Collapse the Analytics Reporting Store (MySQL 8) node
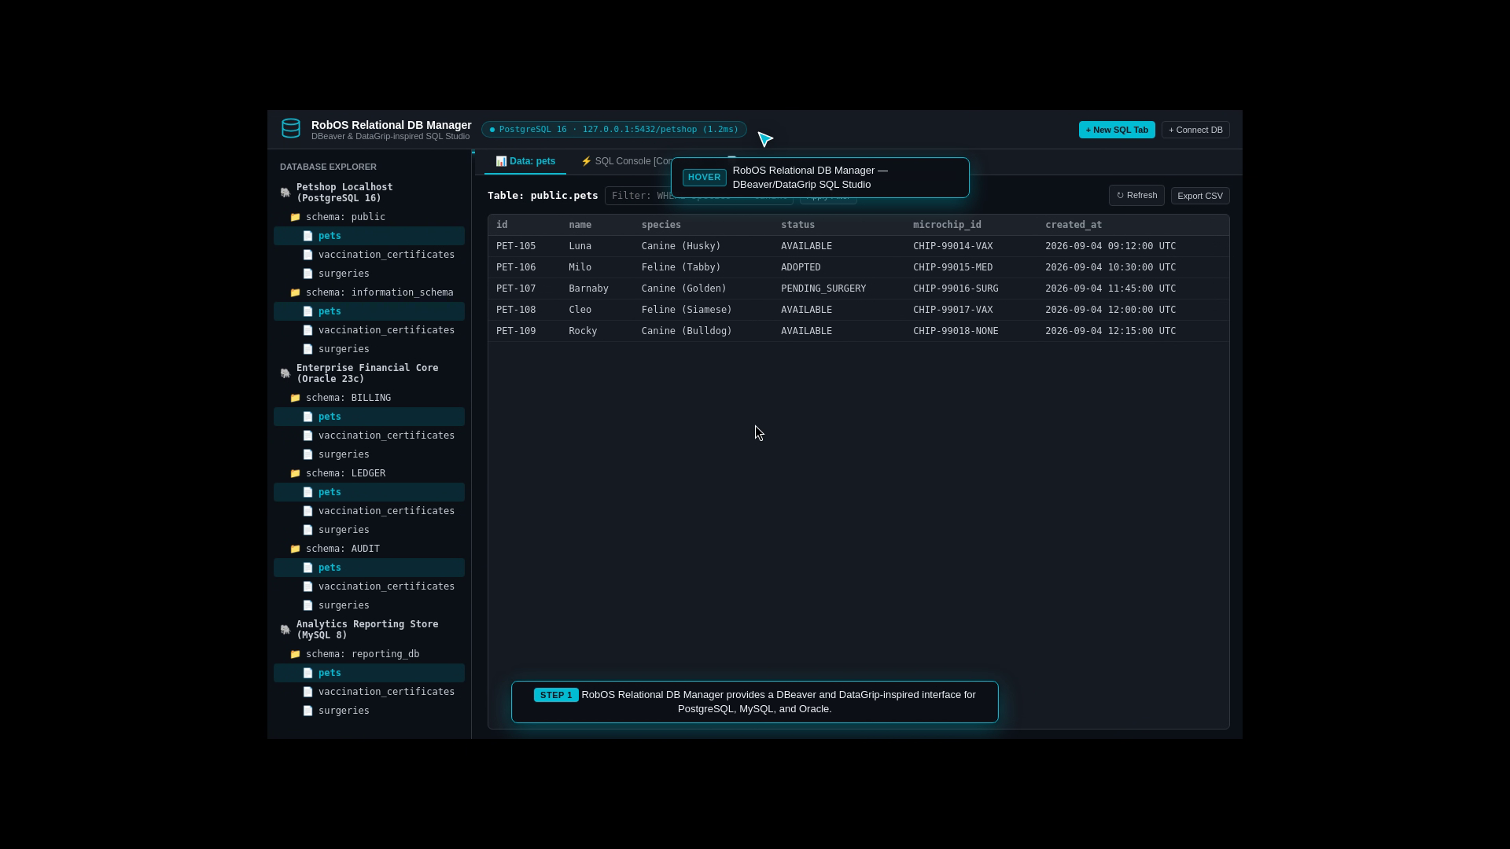This screenshot has width=1510, height=849. click(x=369, y=630)
